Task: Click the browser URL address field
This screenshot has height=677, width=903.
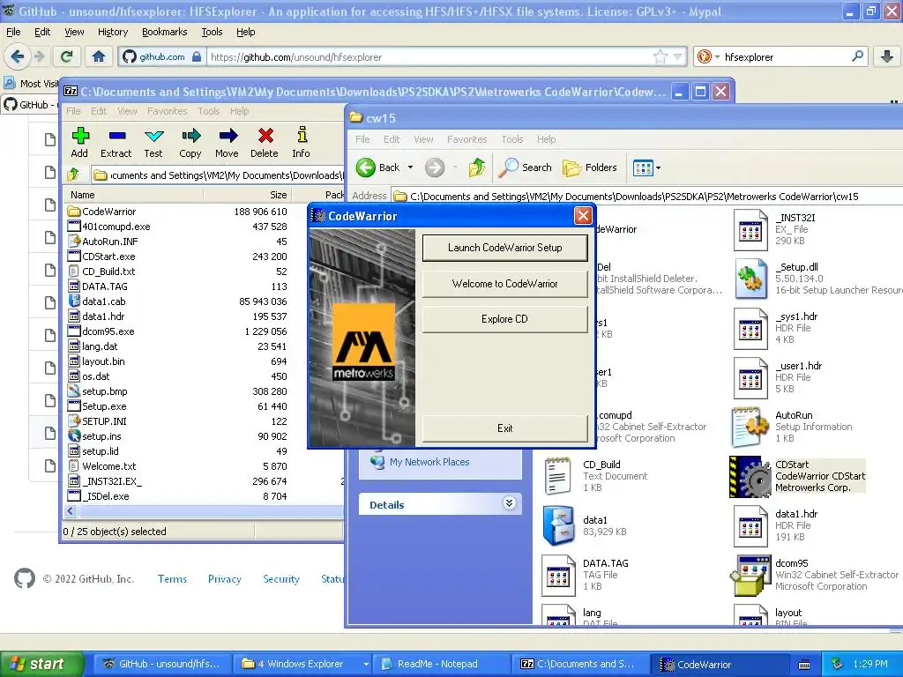Action: pyautogui.click(x=429, y=57)
